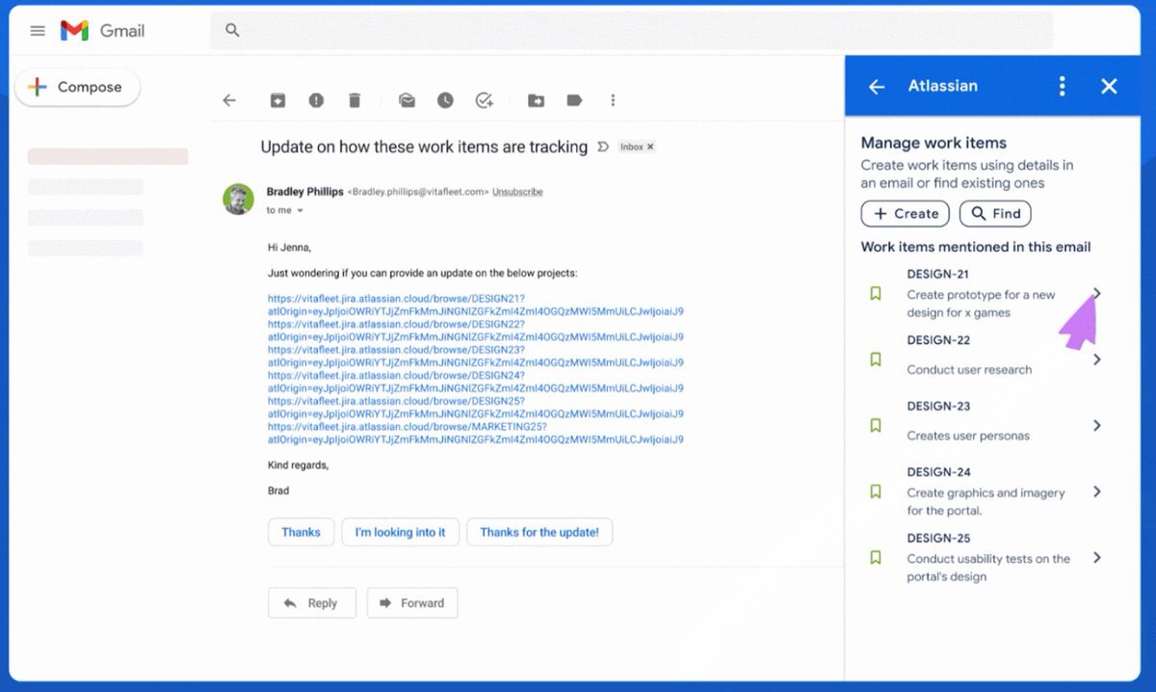Close the Atlassian side panel
The image size is (1156, 692).
tap(1109, 87)
